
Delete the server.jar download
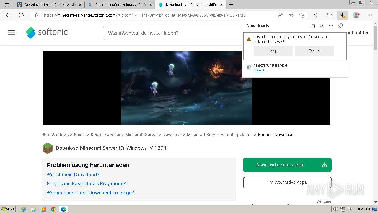point(314,51)
